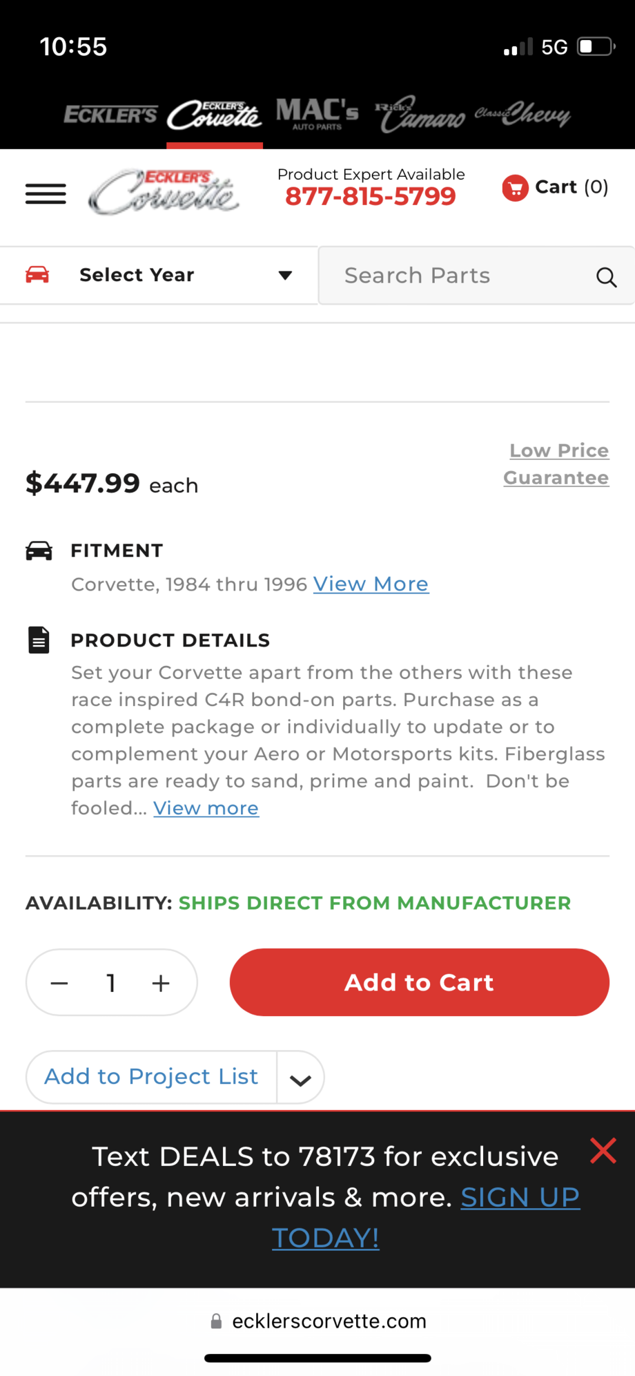This screenshot has height=1376, width=635.
Task: Open the Eckler's main brand tab
Action: 110,115
